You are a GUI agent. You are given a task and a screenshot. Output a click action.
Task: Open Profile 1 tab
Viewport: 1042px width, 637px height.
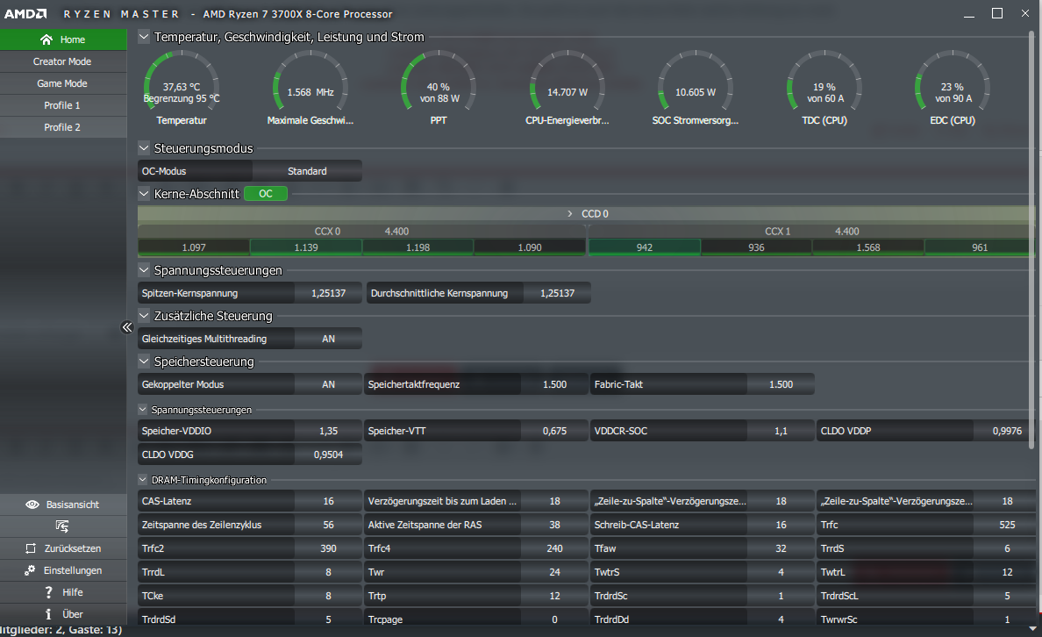[x=62, y=105]
